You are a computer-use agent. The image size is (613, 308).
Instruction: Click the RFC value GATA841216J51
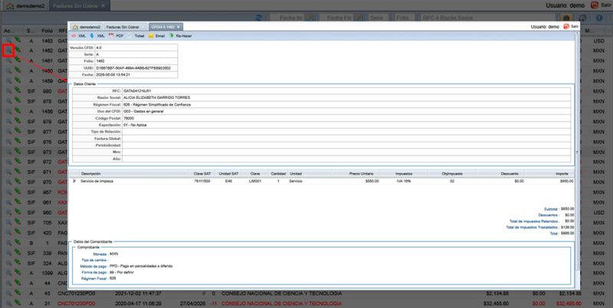tap(137, 90)
